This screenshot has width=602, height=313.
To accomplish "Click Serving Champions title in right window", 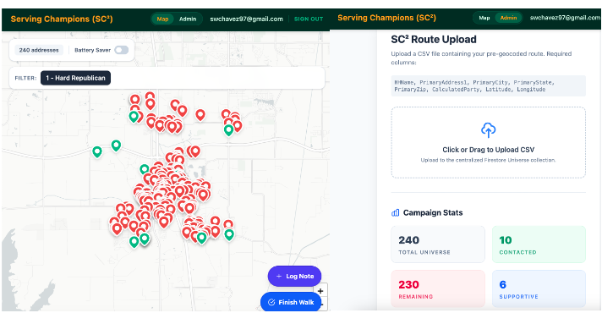I will click(386, 18).
